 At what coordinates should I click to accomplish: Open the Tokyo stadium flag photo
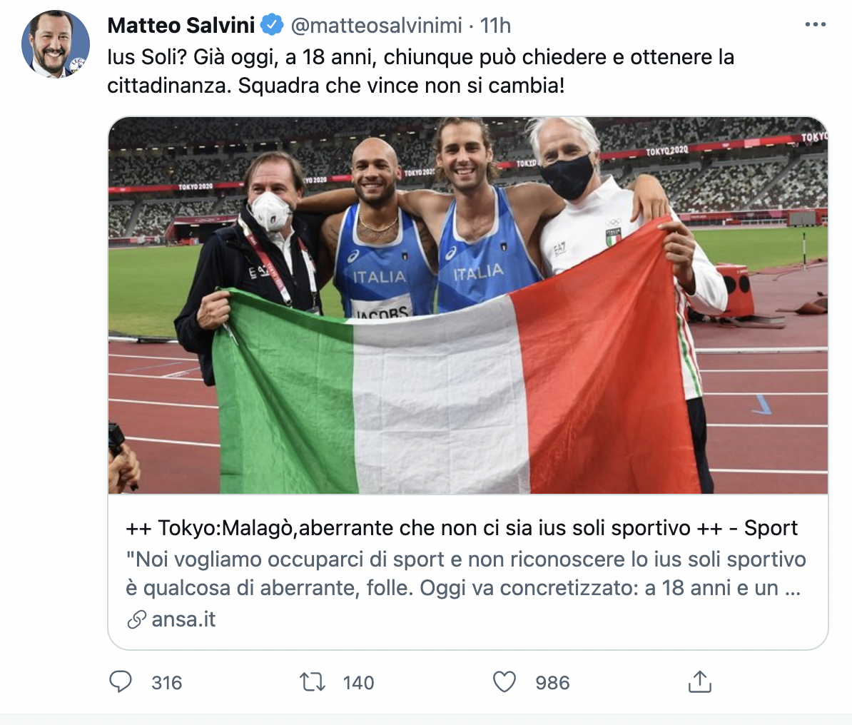[x=468, y=305]
